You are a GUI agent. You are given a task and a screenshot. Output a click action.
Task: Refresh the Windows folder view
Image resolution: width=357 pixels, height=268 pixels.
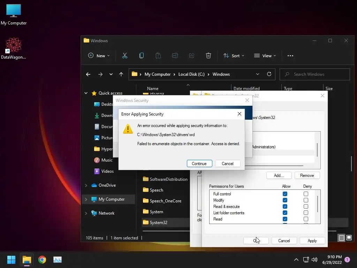(x=269, y=74)
